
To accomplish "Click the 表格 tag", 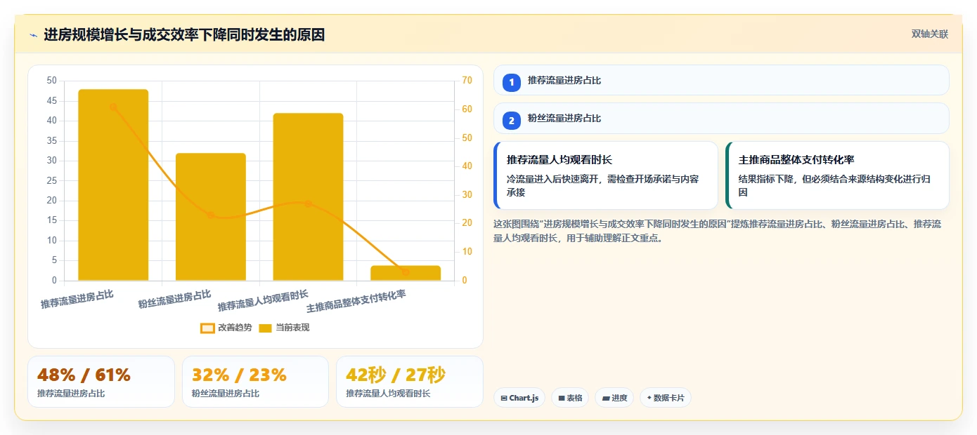I will (x=570, y=398).
